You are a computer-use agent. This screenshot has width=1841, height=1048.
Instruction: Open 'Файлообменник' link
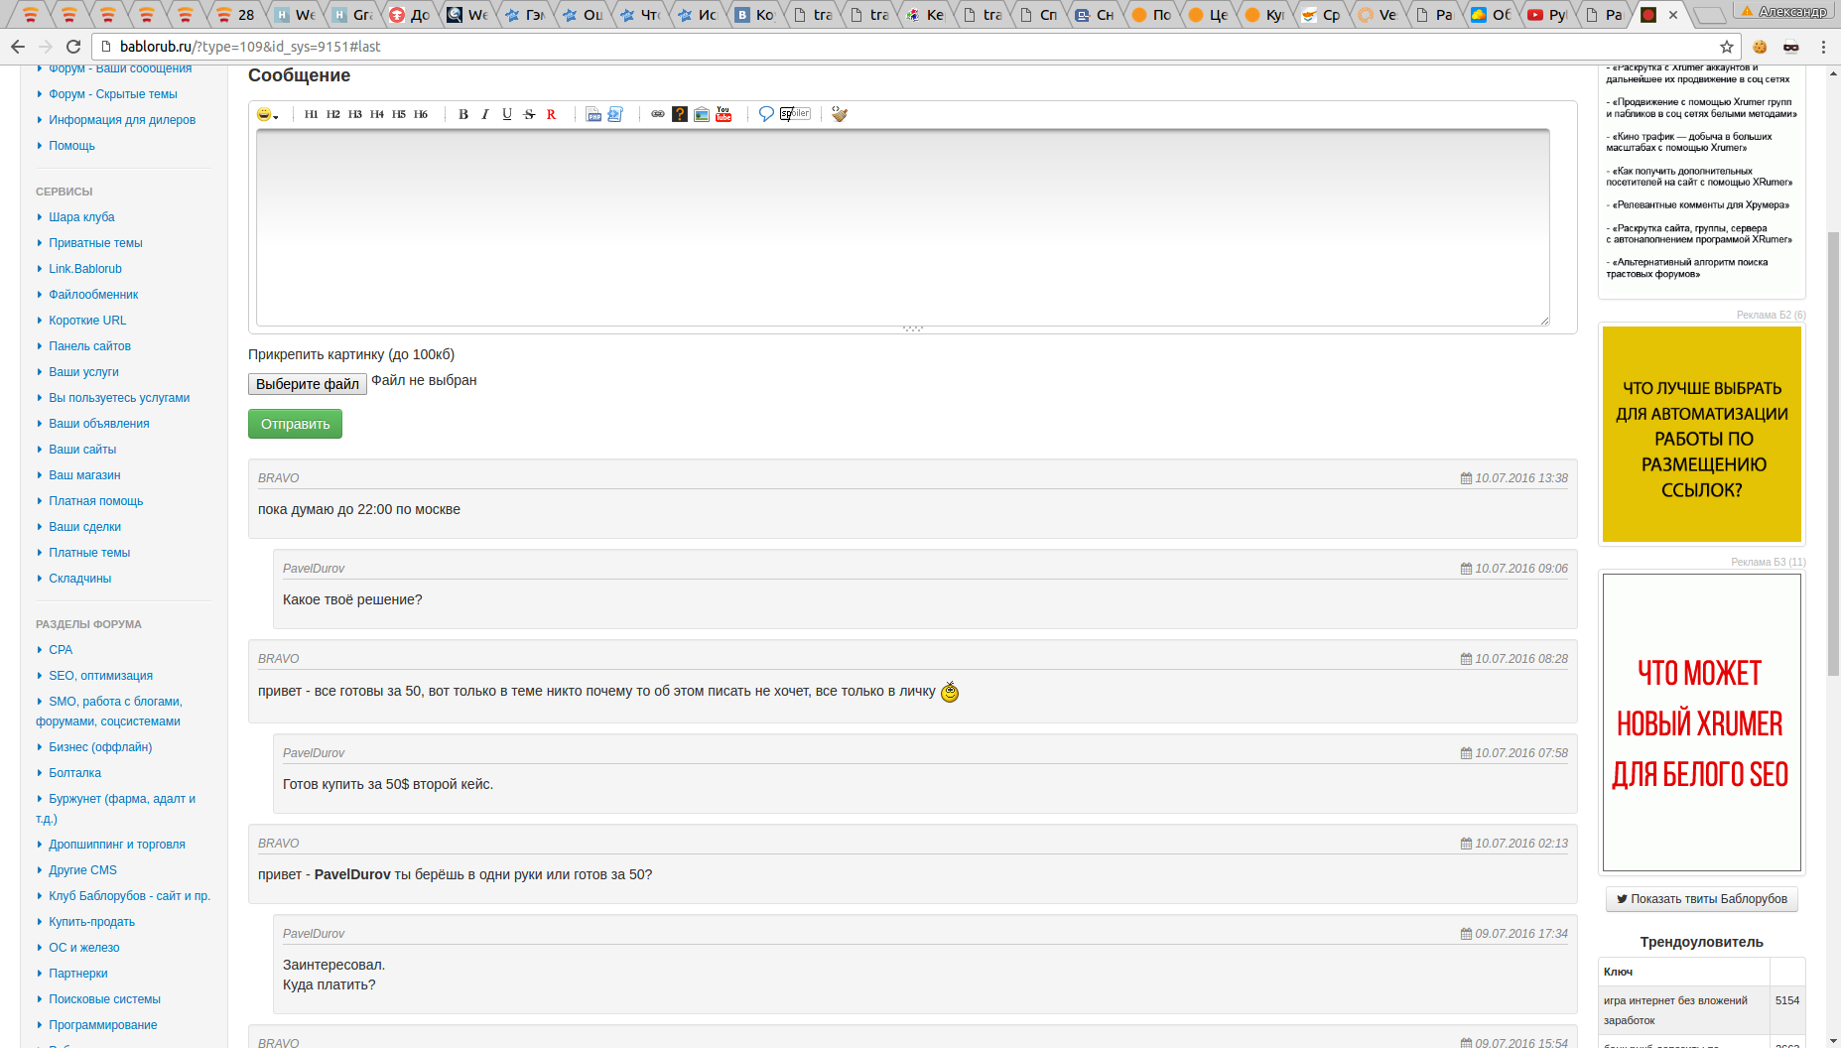(x=93, y=295)
